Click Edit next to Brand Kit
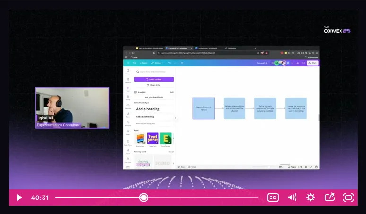The image size is (366, 214). coord(172,92)
